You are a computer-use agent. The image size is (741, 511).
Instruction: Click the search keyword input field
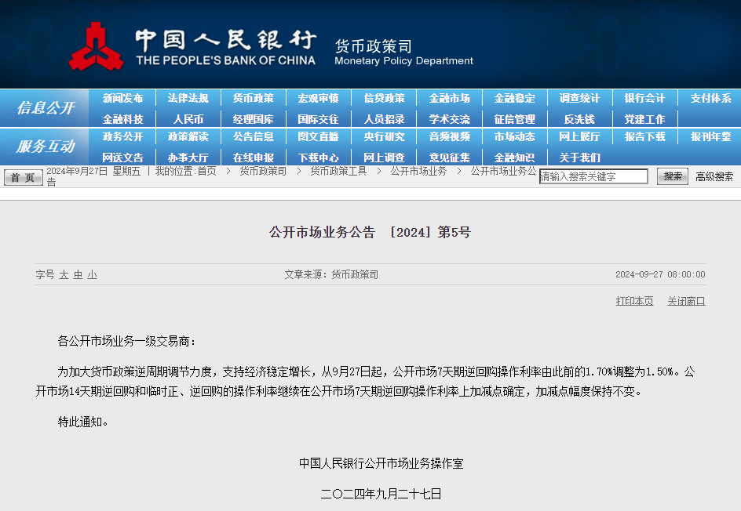pyautogui.click(x=593, y=176)
